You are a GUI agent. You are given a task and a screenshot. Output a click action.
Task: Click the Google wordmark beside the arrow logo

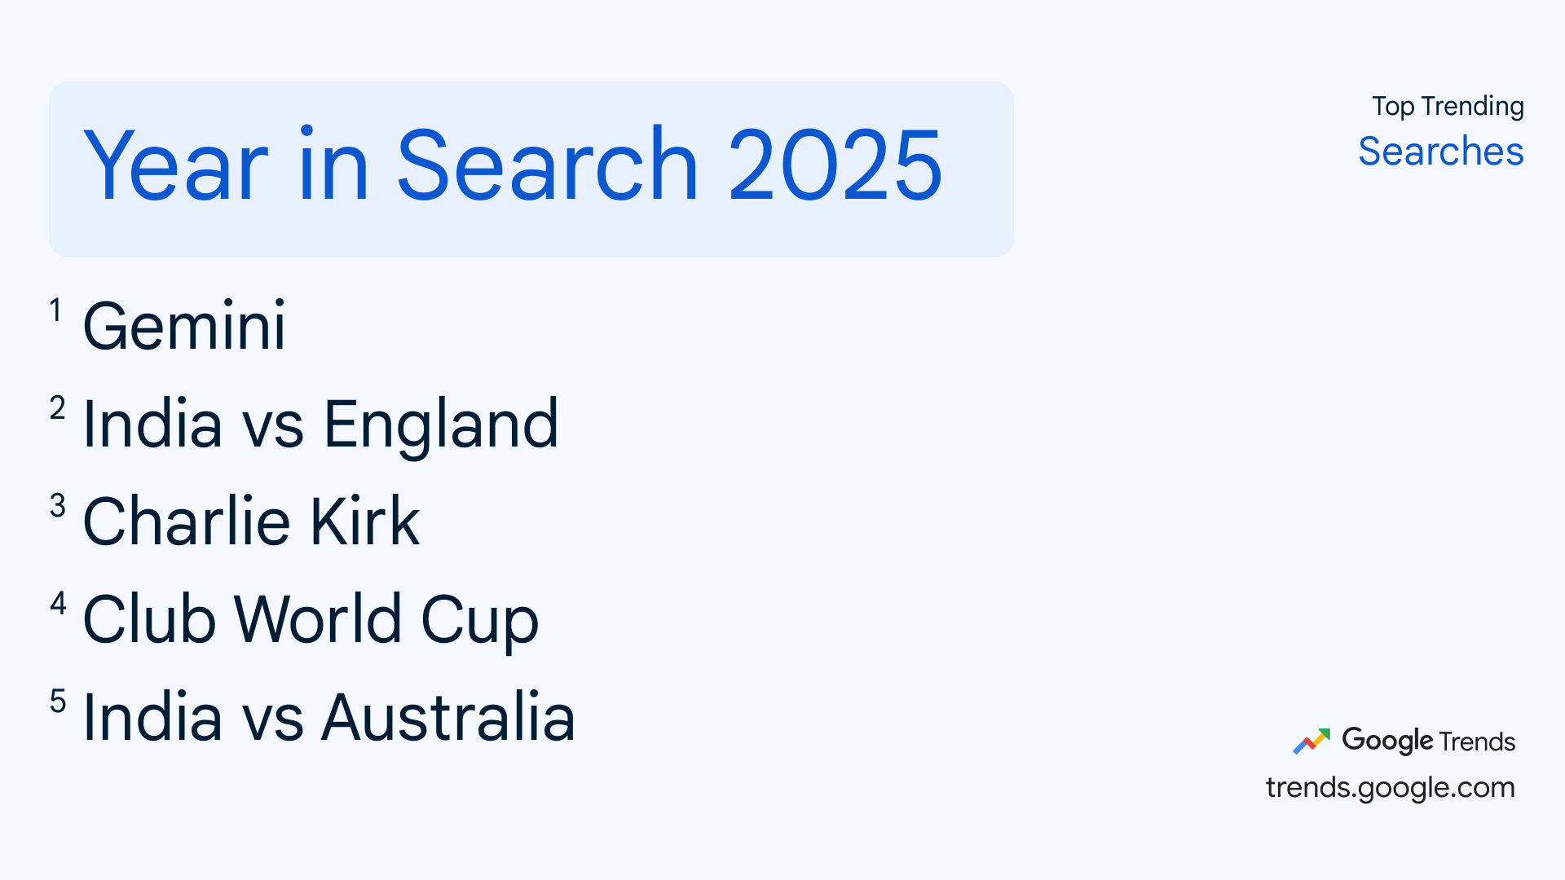[1386, 740]
